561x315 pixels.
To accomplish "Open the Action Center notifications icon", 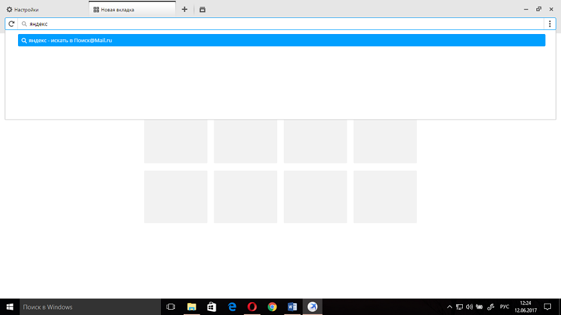I will (548, 307).
